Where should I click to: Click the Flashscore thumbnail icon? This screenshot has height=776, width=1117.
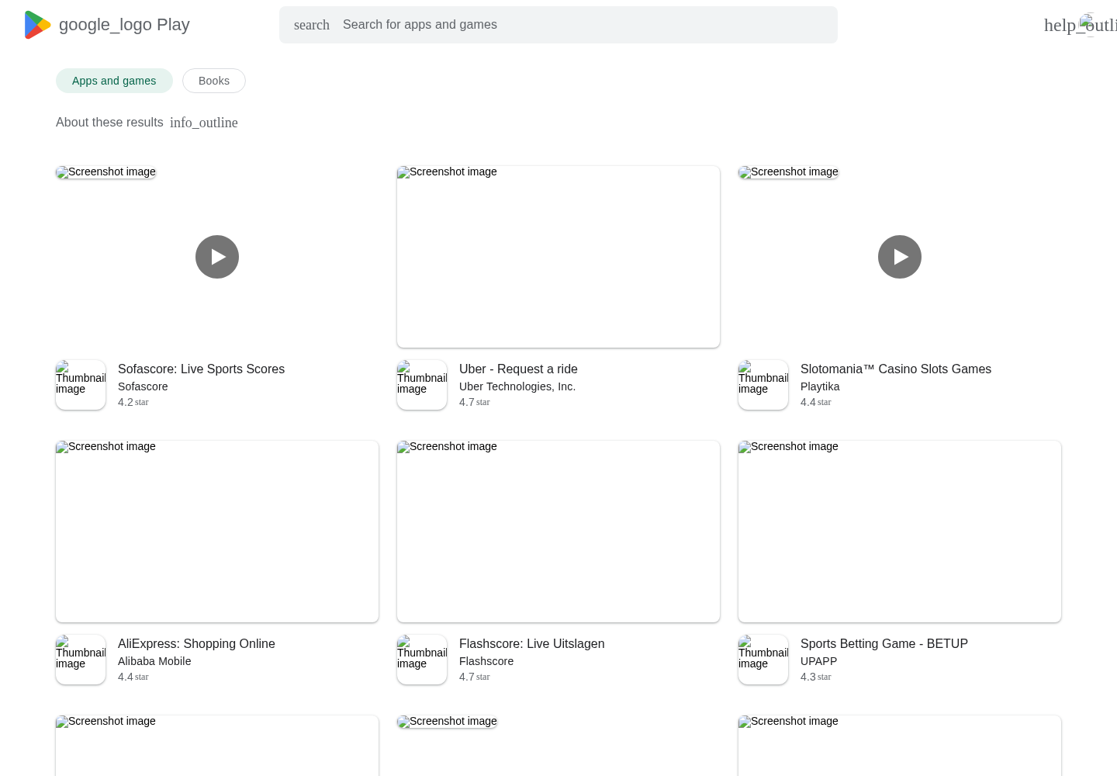click(x=422, y=660)
